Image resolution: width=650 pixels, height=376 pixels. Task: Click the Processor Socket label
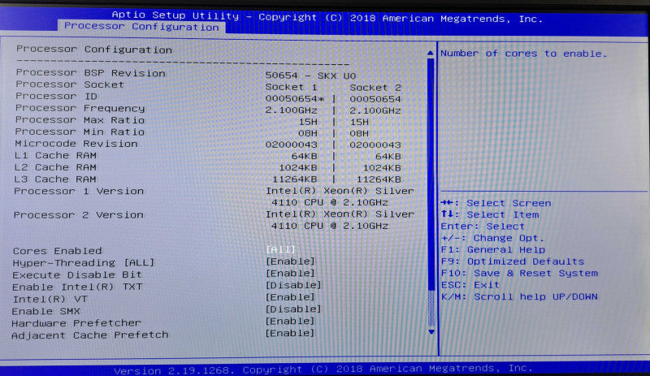pyautogui.click(x=70, y=84)
